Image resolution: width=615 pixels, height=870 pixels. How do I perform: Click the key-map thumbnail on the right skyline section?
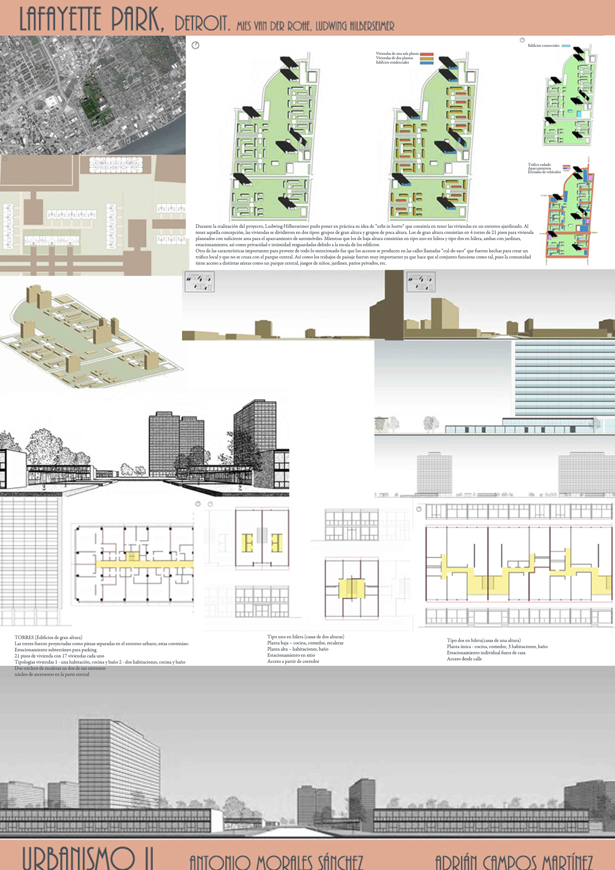pyautogui.click(x=421, y=282)
